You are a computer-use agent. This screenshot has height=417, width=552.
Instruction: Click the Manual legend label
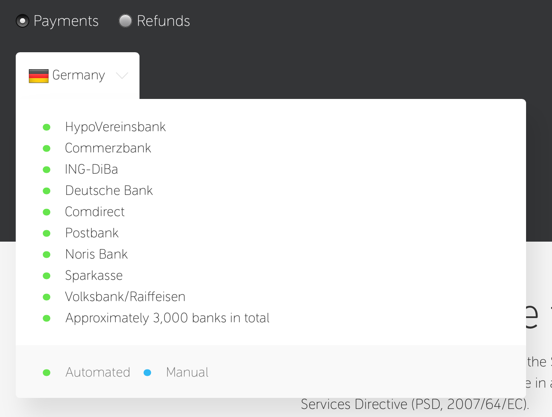coord(187,372)
